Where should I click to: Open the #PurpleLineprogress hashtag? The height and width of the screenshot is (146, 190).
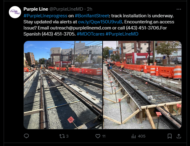point(45,16)
